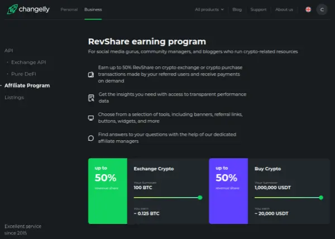Click the purple up to 50% panel
Screen dimensions: 335x239
pos(228,191)
